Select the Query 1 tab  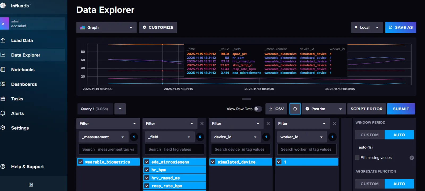95,109
